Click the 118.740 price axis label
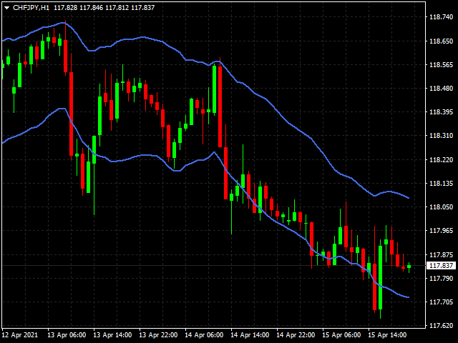 441,17
